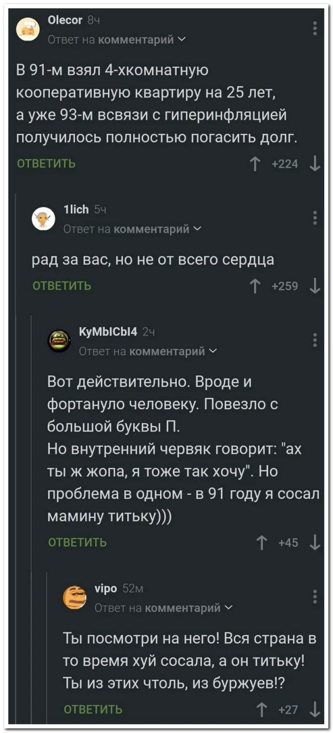The height and width of the screenshot is (733, 333).
Task: Open the username link КуМЫСЫ4
Action: [x=108, y=331]
